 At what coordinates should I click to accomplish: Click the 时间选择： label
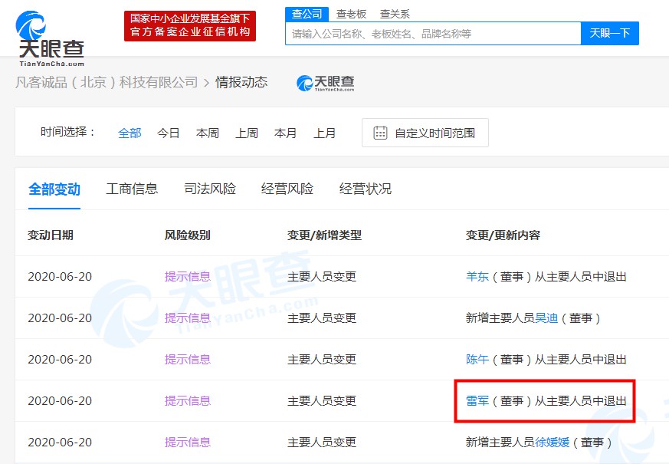[67, 132]
